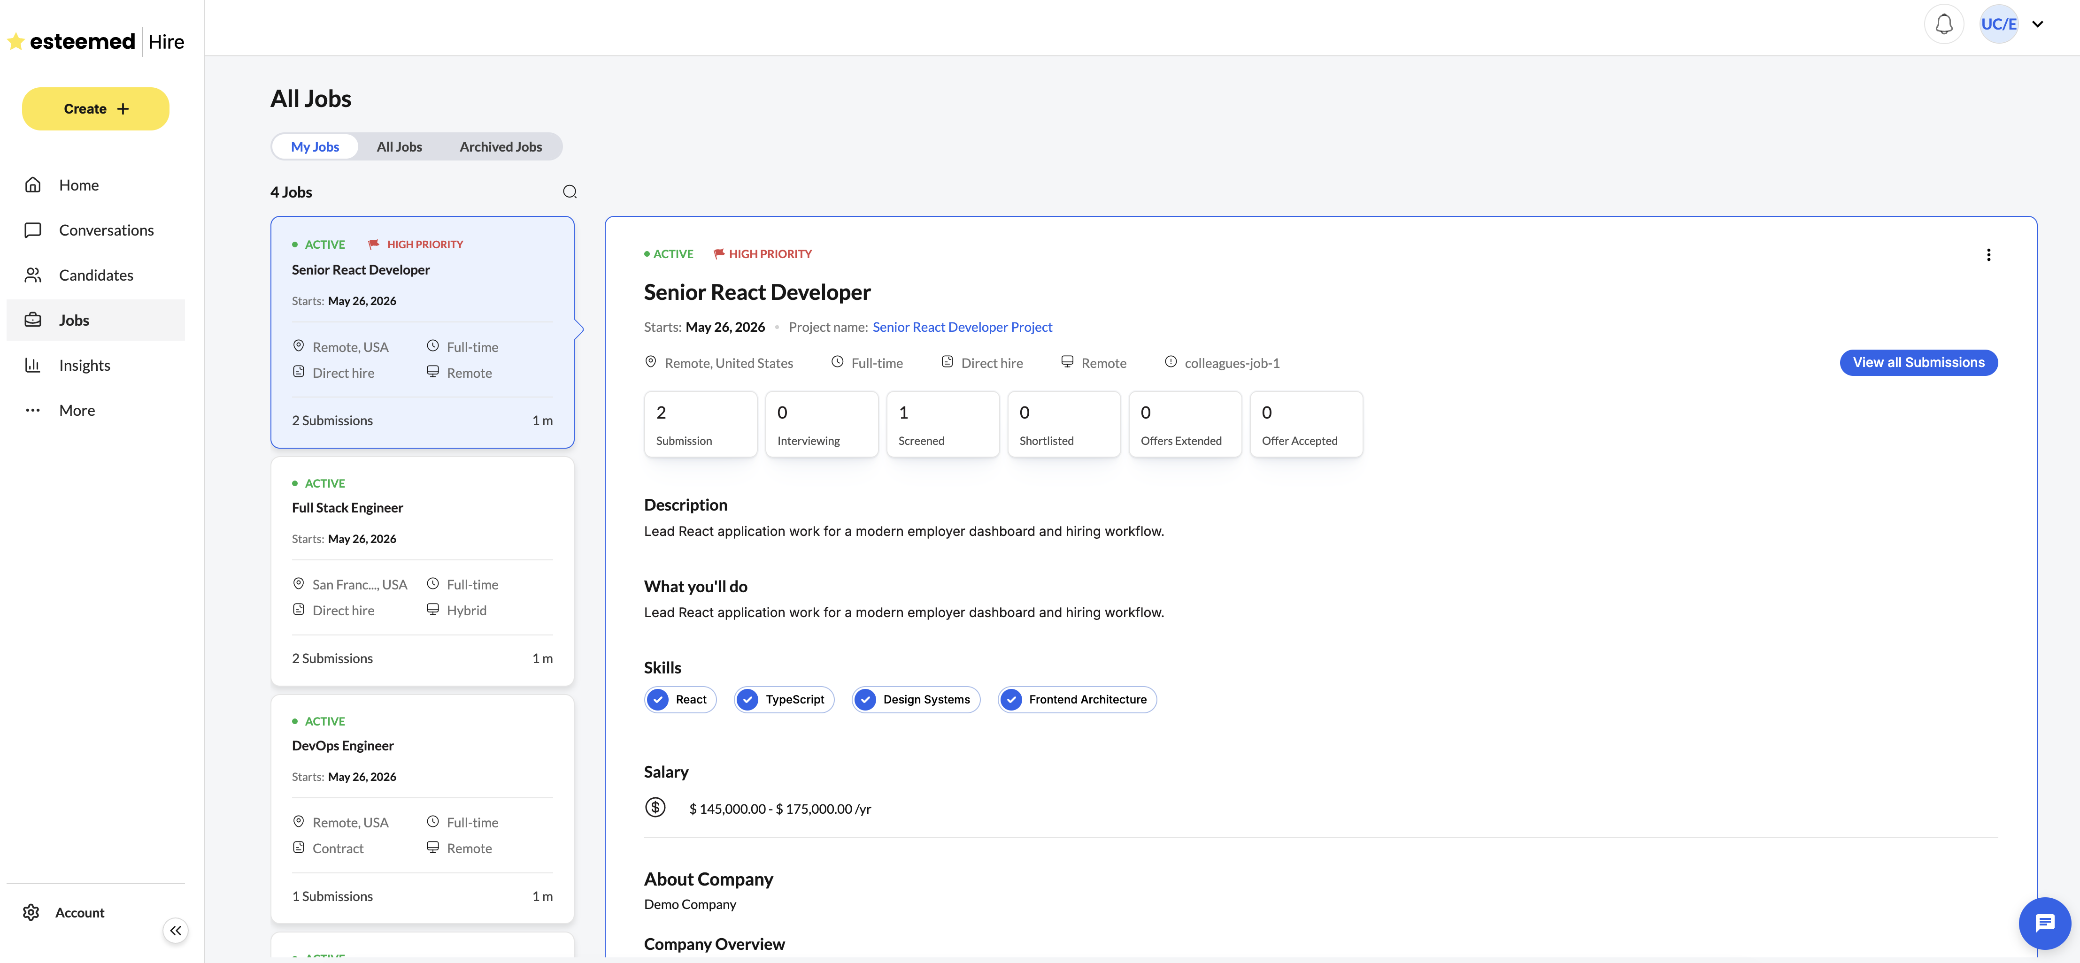2080x963 pixels.
Task: Click the Account gear icon
Action: tap(31, 912)
